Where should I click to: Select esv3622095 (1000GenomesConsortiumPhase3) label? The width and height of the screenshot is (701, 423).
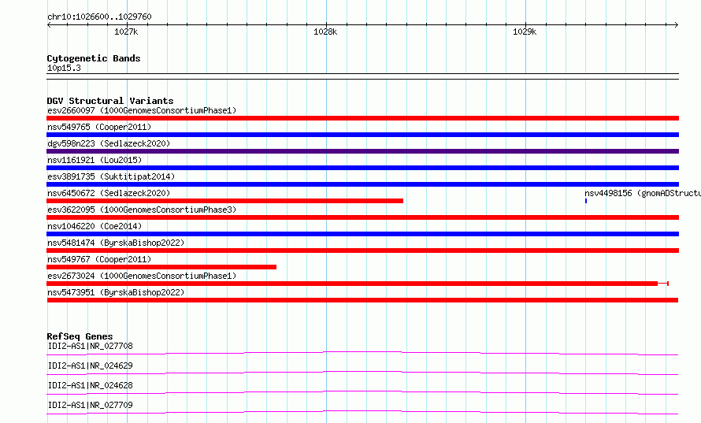point(142,210)
